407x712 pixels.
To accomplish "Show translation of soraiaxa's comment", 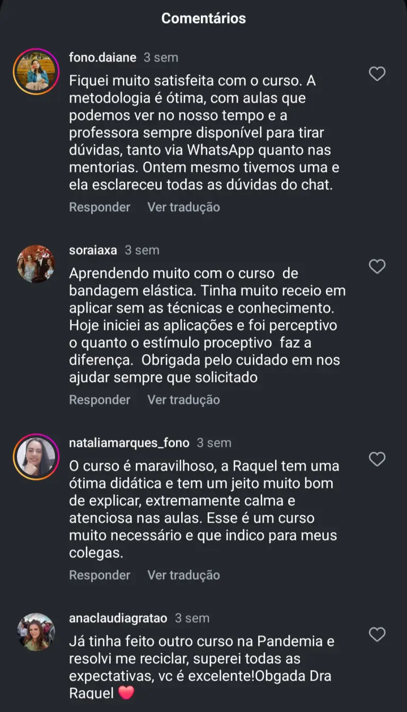I will pos(183,400).
